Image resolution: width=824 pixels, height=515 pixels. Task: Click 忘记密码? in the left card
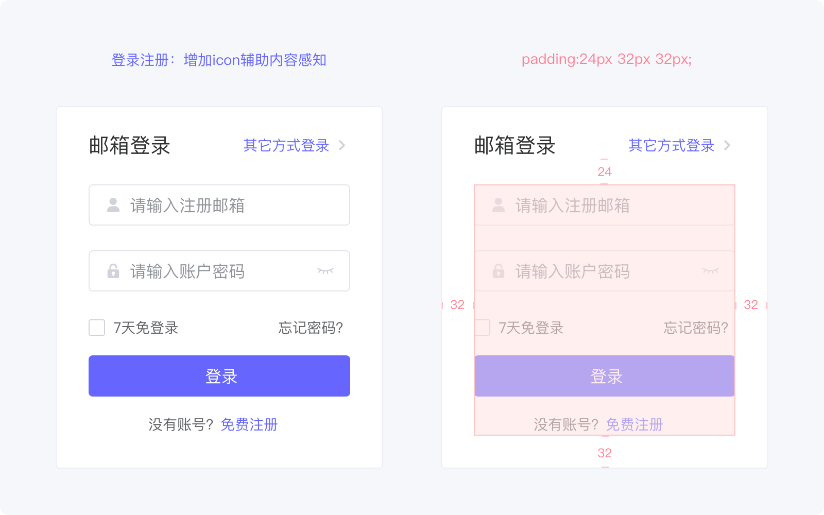311,328
